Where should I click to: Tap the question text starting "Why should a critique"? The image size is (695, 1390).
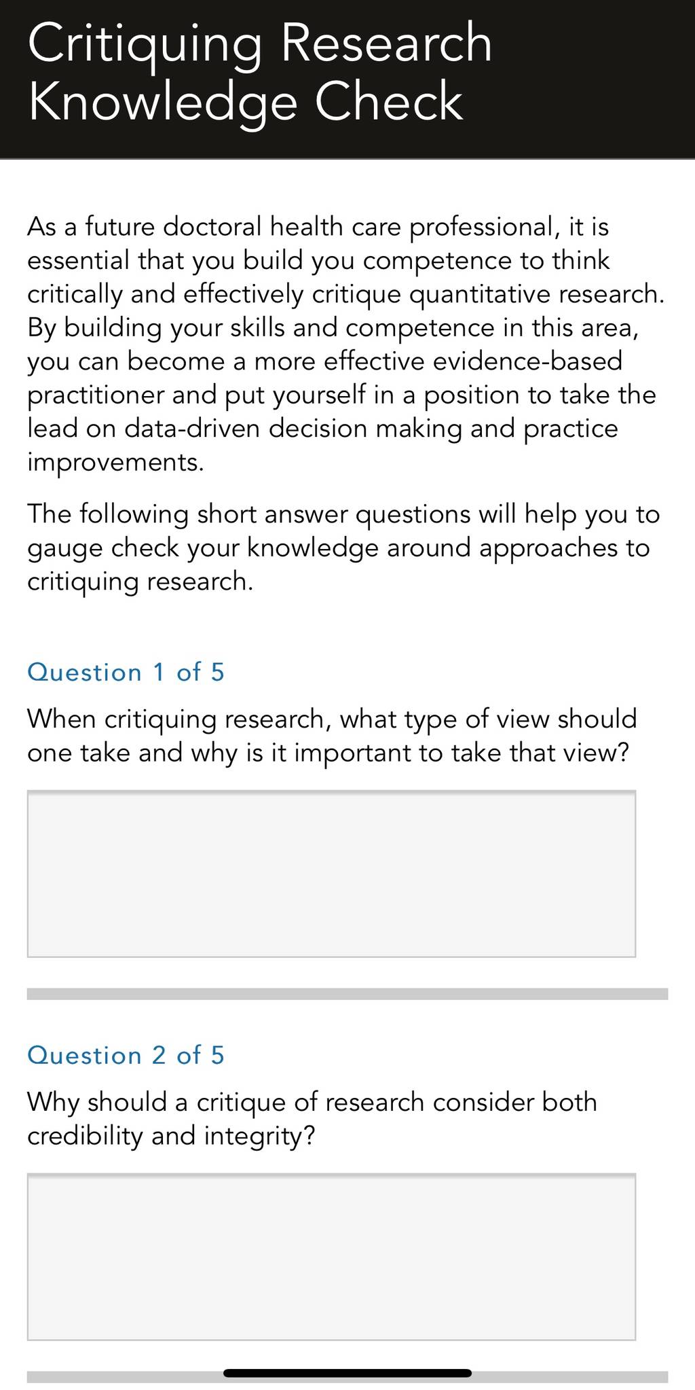(312, 1119)
